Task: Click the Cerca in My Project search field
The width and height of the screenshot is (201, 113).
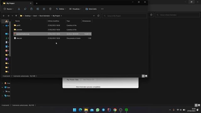Action: (x=124, y=16)
